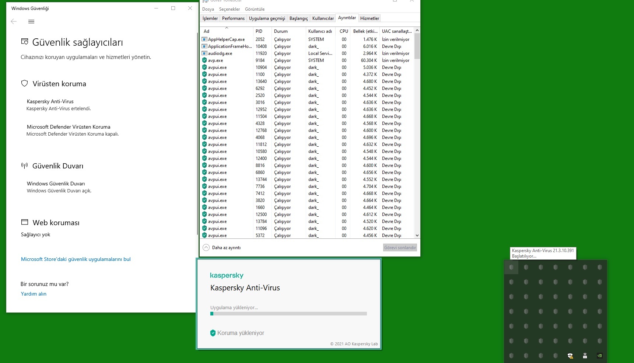Select the avp.exe process name

tap(216, 60)
